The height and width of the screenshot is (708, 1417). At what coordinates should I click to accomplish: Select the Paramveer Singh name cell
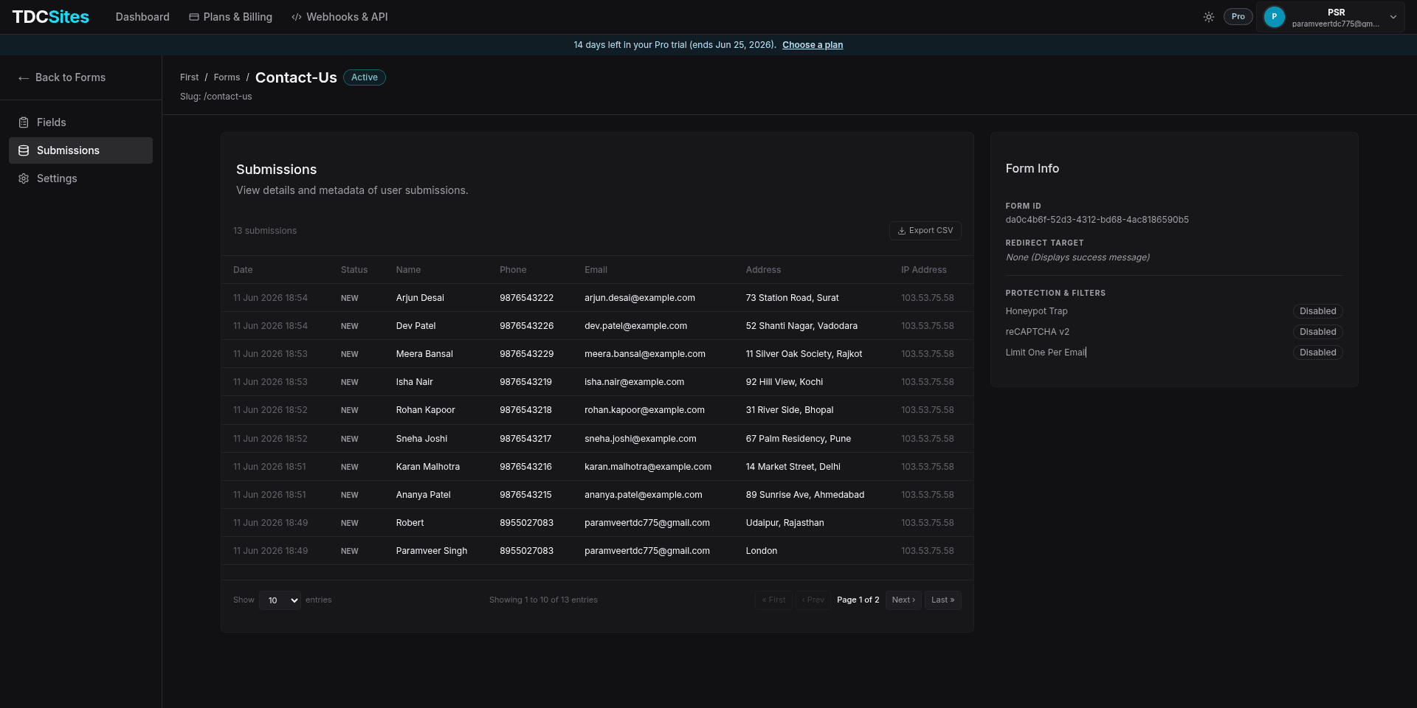[431, 551]
